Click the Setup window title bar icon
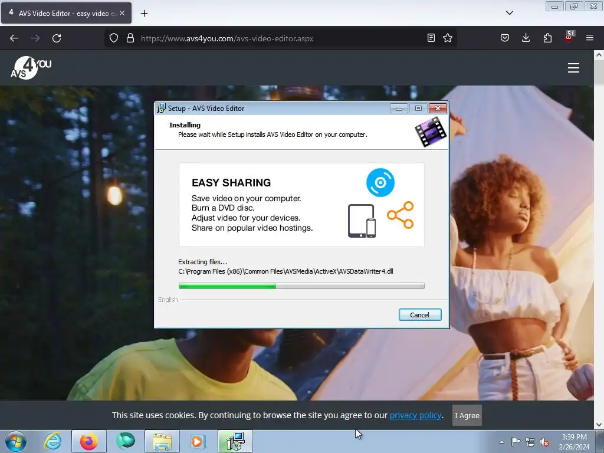The height and width of the screenshot is (453, 604). click(x=160, y=109)
